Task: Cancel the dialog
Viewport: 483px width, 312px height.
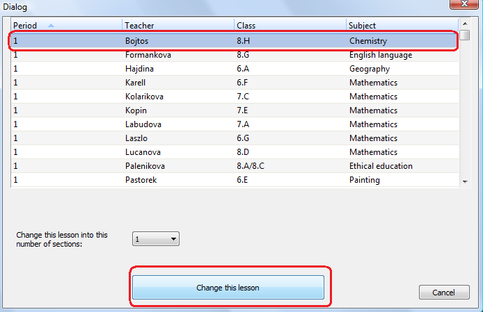Action: tap(444, 293)
